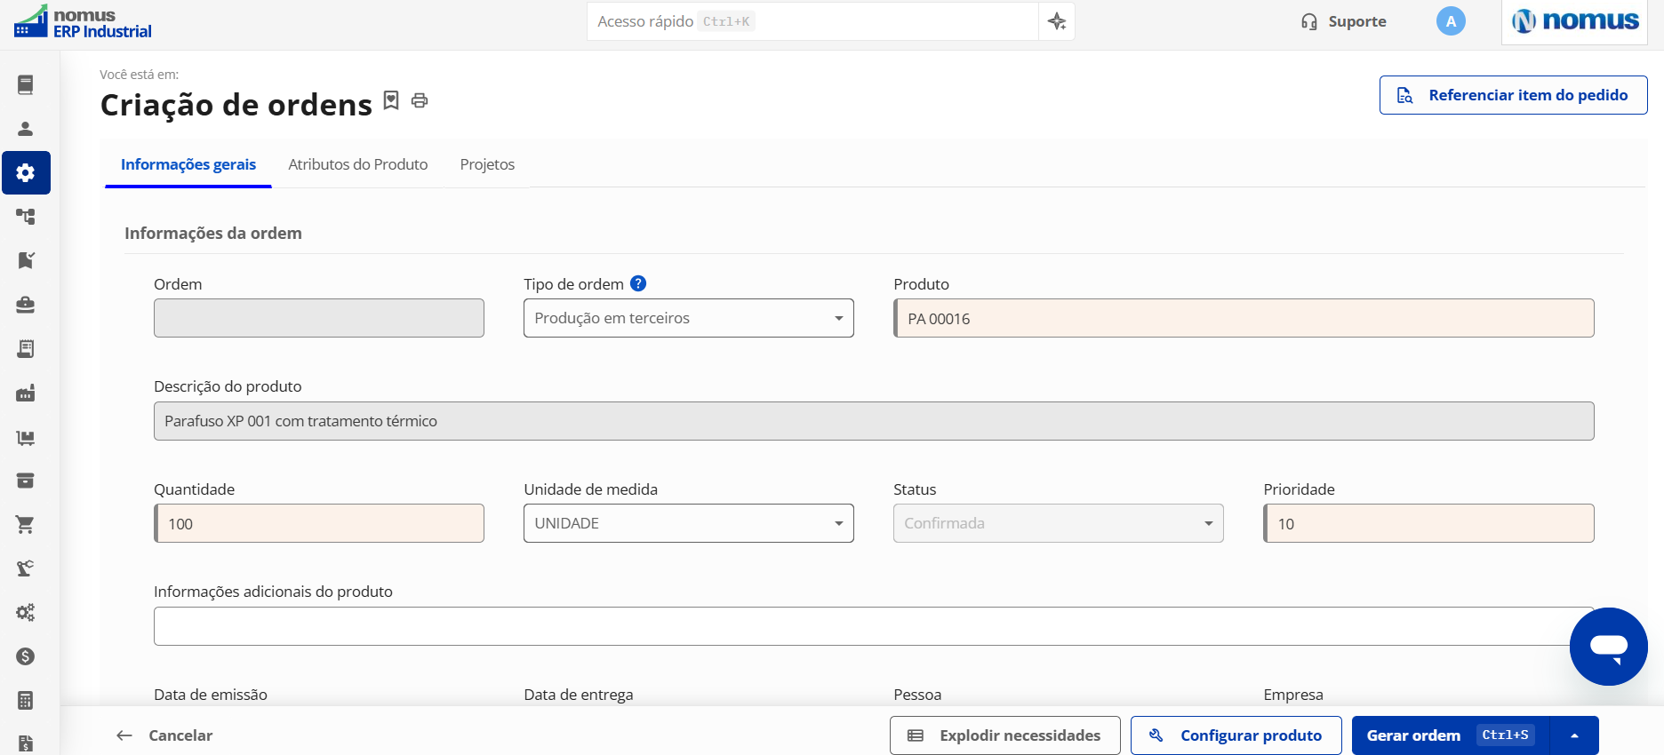
Task: Click the bookmark icon beside Criação de ordens
Action: point(391,100)
